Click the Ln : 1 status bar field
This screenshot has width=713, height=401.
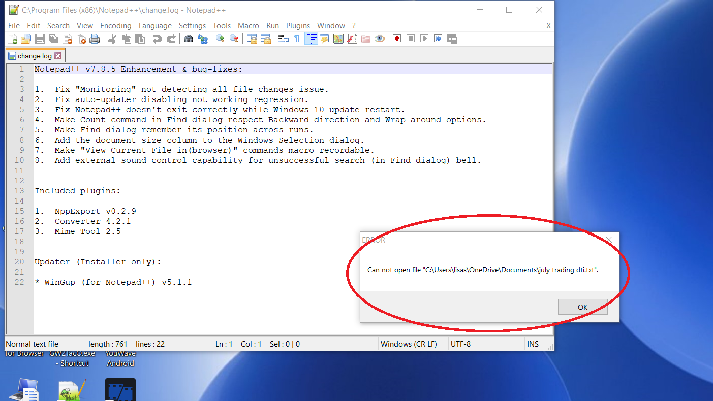pyautogui.click(x=224, y=344)
